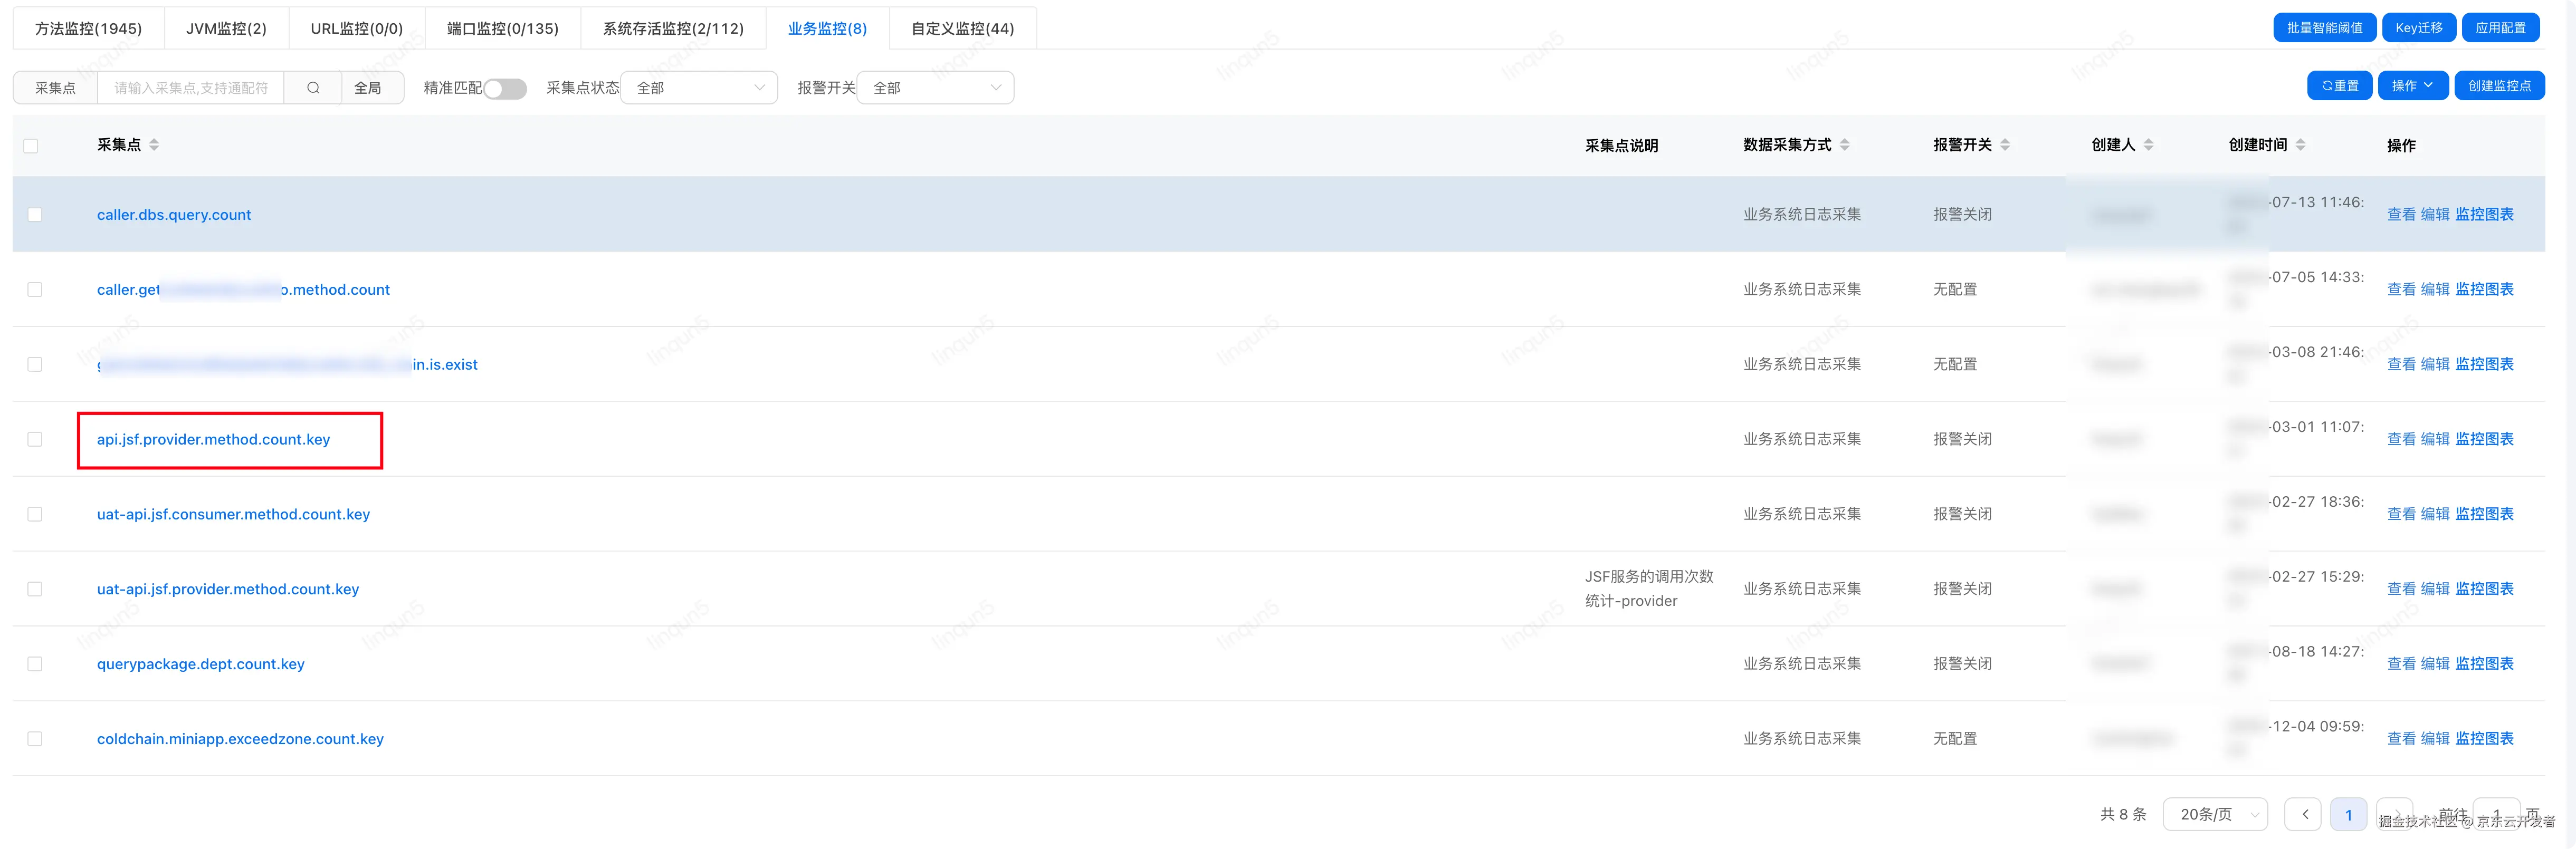Sort by 创建人 column arrows
Screen dimensions: 2576x849
pos(2149,145)
